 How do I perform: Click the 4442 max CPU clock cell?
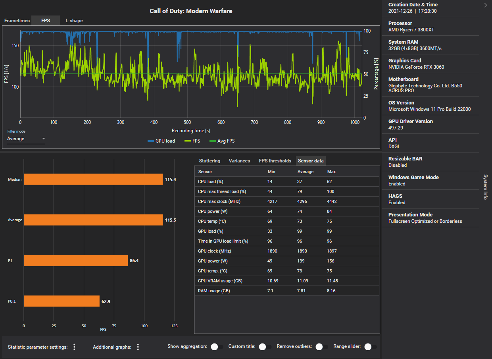(x=332, y=201)
